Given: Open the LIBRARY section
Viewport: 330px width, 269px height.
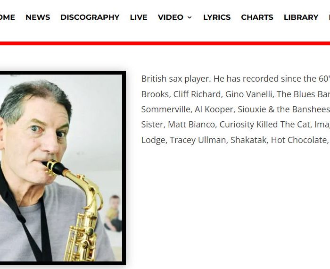Looking at the screenshot, I should (x=301, y=17).
